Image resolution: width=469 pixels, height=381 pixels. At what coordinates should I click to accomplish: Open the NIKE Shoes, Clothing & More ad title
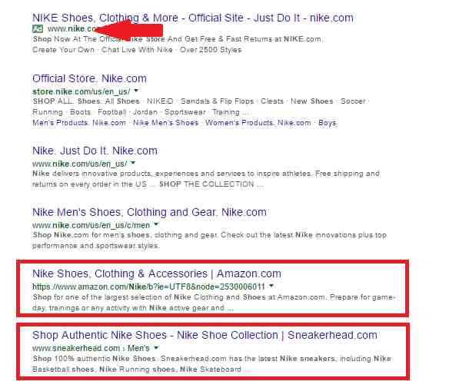193,18
